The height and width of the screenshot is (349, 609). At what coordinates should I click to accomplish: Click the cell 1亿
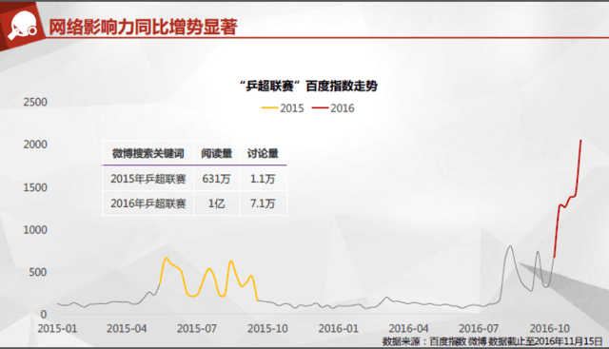(x=216, y=204)
